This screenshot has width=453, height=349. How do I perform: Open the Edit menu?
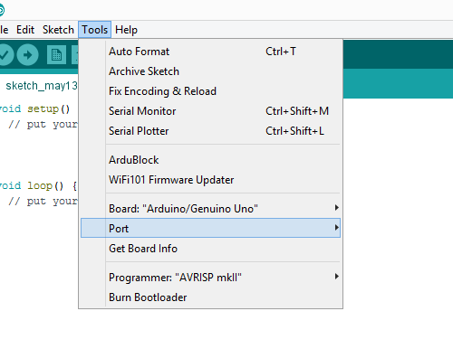point(25,30)
